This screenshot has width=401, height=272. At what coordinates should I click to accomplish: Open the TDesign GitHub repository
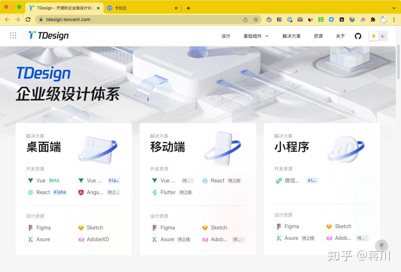tap(358, 36)
